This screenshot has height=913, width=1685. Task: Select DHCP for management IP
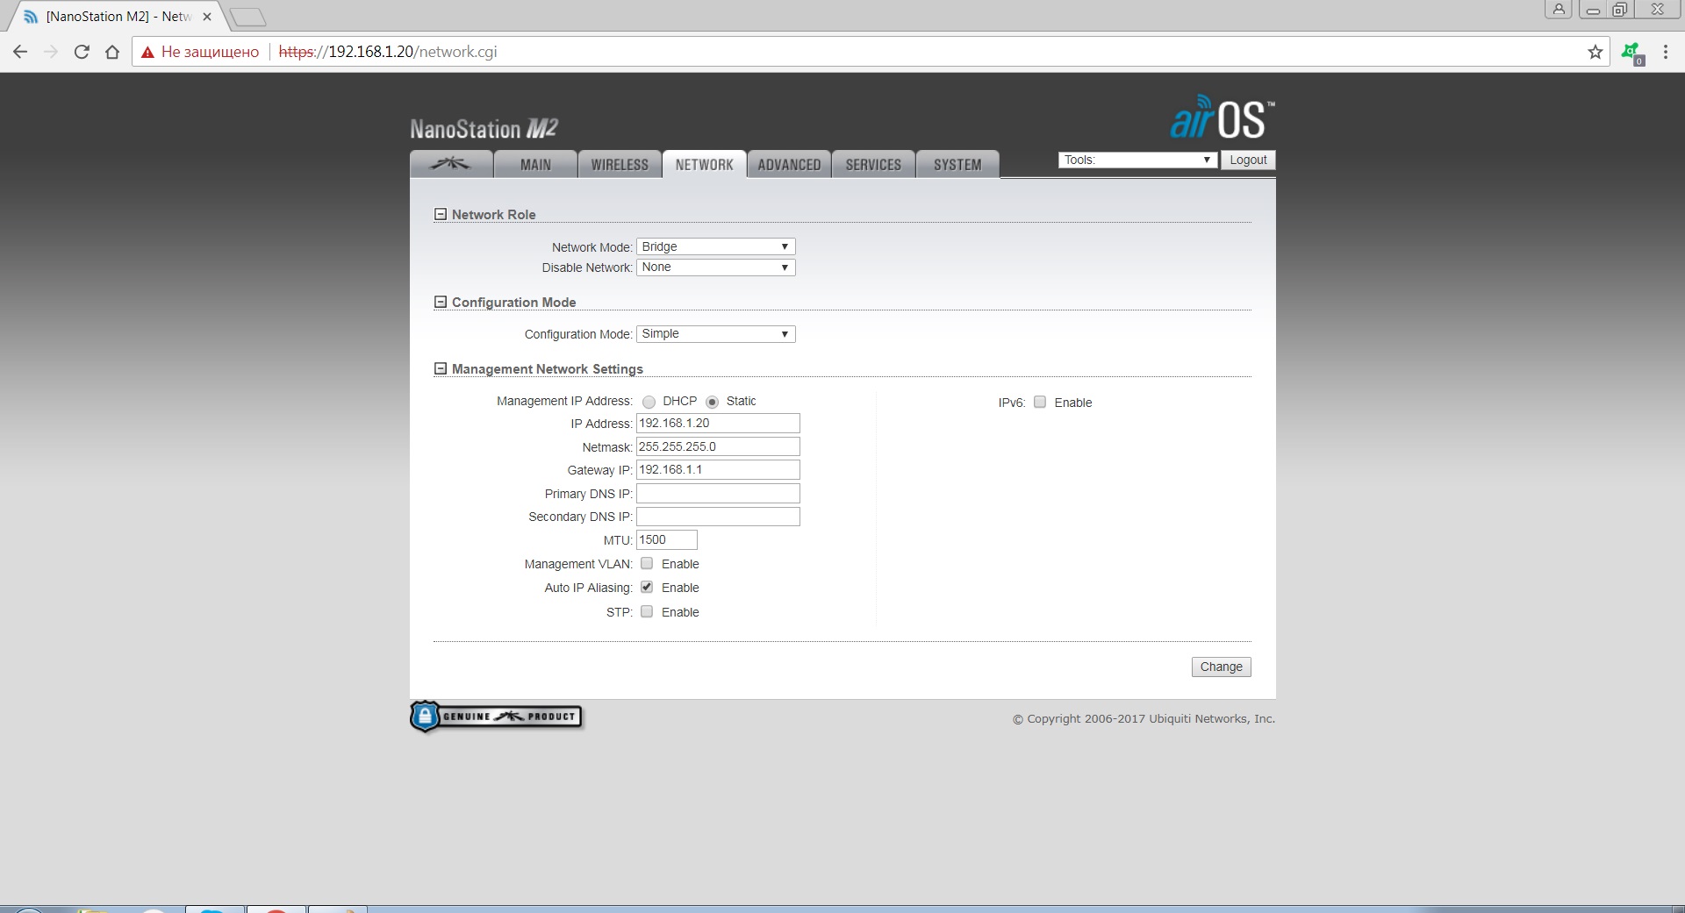click(x=649, y=402)
